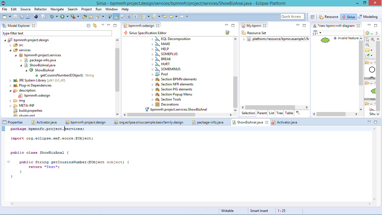This screenshot has height=215, width=382.
Task: Click the Open Perspective icon
Action: click(x=313, y=17)
